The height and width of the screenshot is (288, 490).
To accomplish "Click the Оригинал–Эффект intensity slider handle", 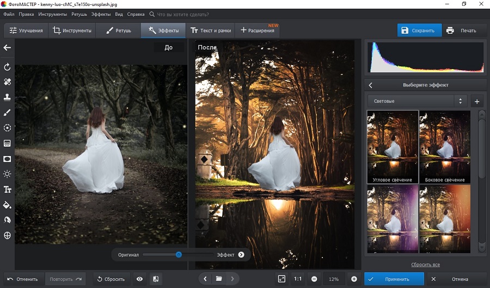I will tap(179, 255).
